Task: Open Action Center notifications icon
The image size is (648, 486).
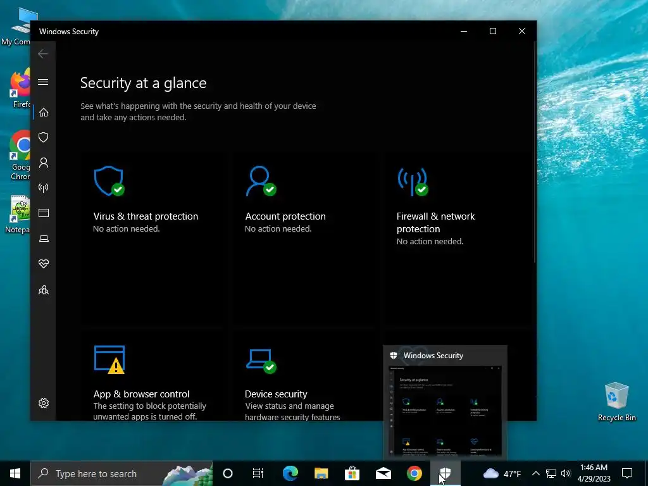Action: coord(627,473)
